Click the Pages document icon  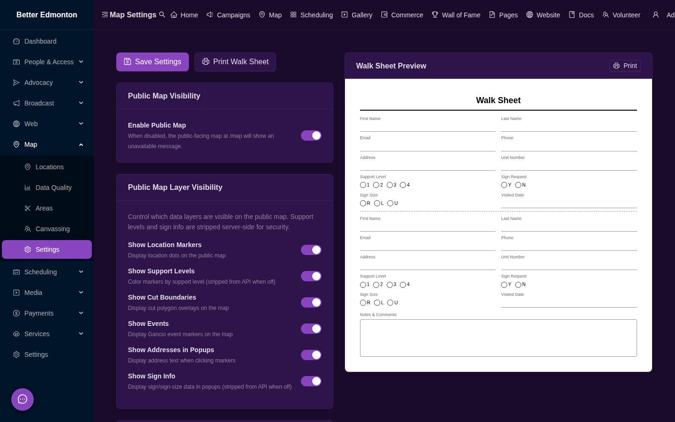click(492, 15)
